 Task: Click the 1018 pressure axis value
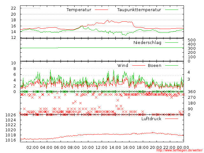click(11, 135)
